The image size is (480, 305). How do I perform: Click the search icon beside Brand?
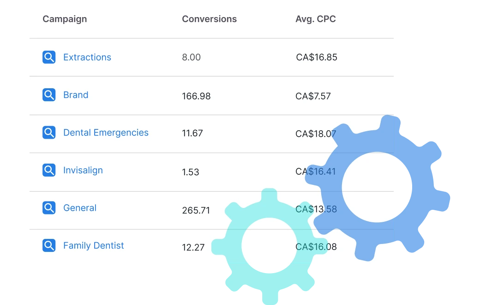(49, 95)
